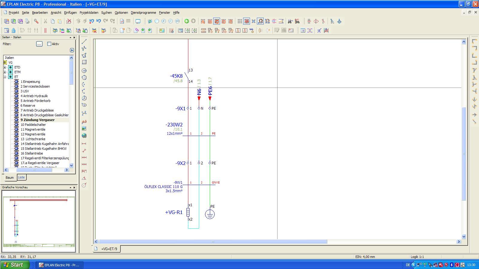Open Grafische Vorschau panel dropdown arrow
The height and width of the screenshot is (269, 479).
(70, 187)
